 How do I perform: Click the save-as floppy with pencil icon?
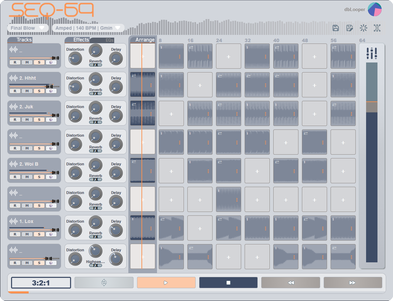click(x=350, y=28)
